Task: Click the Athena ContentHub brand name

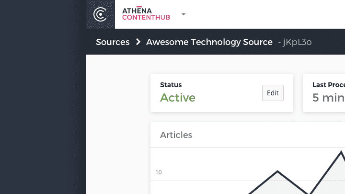Action: point(147,14)
